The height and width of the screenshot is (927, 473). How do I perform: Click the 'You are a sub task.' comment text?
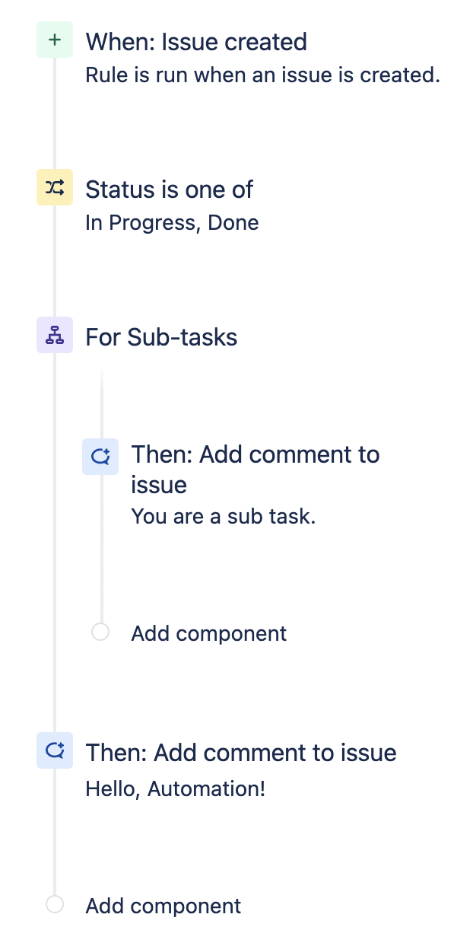(224, 517)
